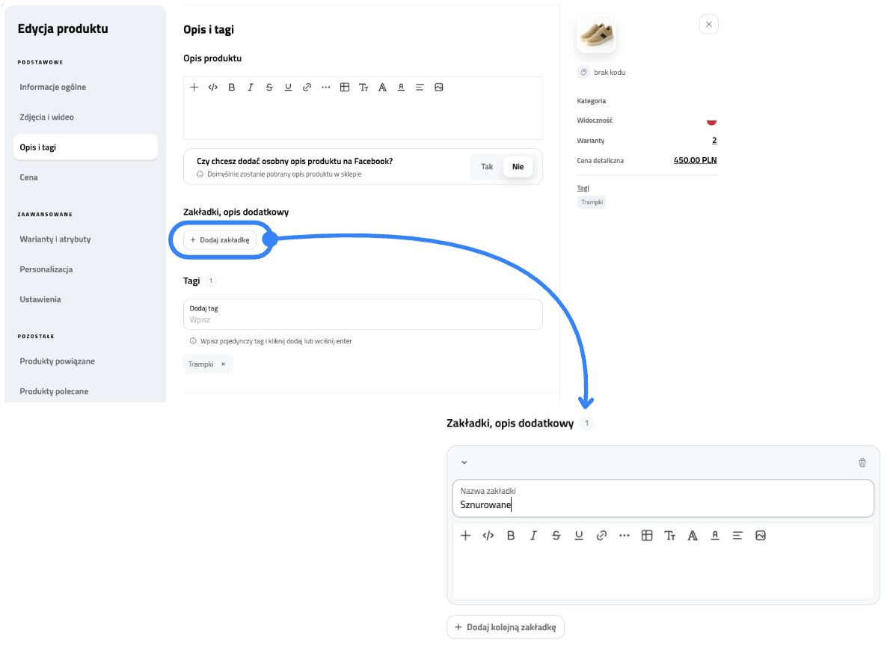Select Nie for separate Facebook description

(518, 167)
